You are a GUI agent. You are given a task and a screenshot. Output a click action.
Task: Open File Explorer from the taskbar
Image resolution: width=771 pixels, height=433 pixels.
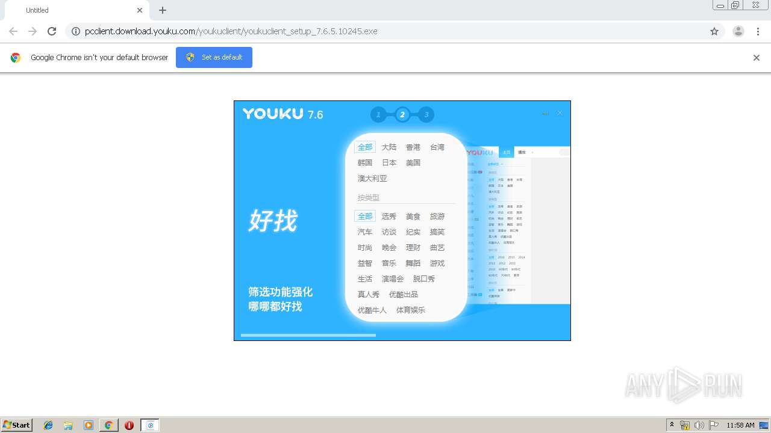(68, 425)
